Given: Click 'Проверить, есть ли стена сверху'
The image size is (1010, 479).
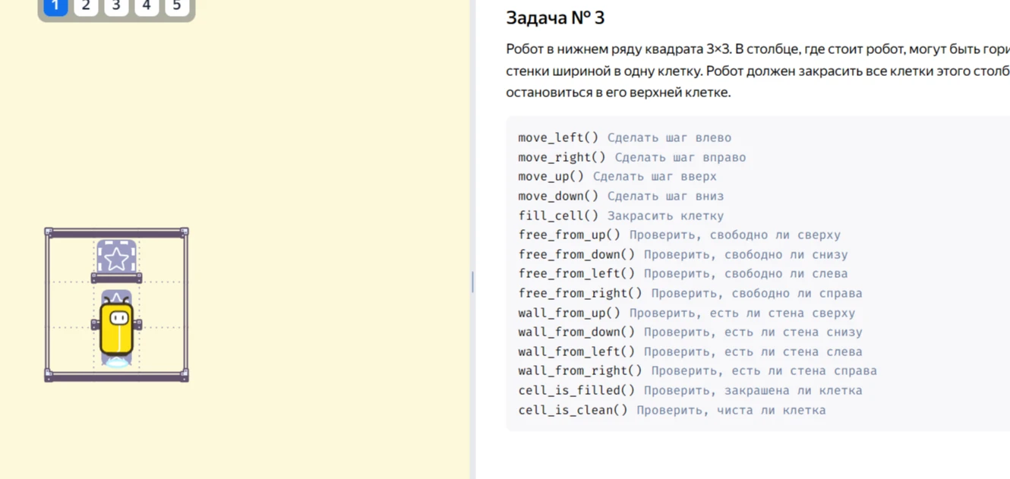Looking at the screenshot, I should click(x=742, y=313).
